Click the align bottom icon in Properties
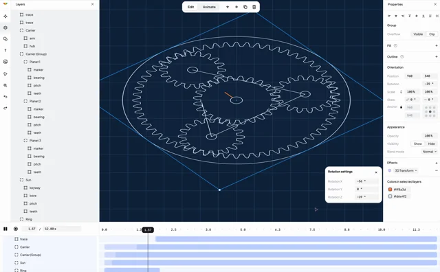The width and height of the screenshot is (440, 272). (423, 16)
